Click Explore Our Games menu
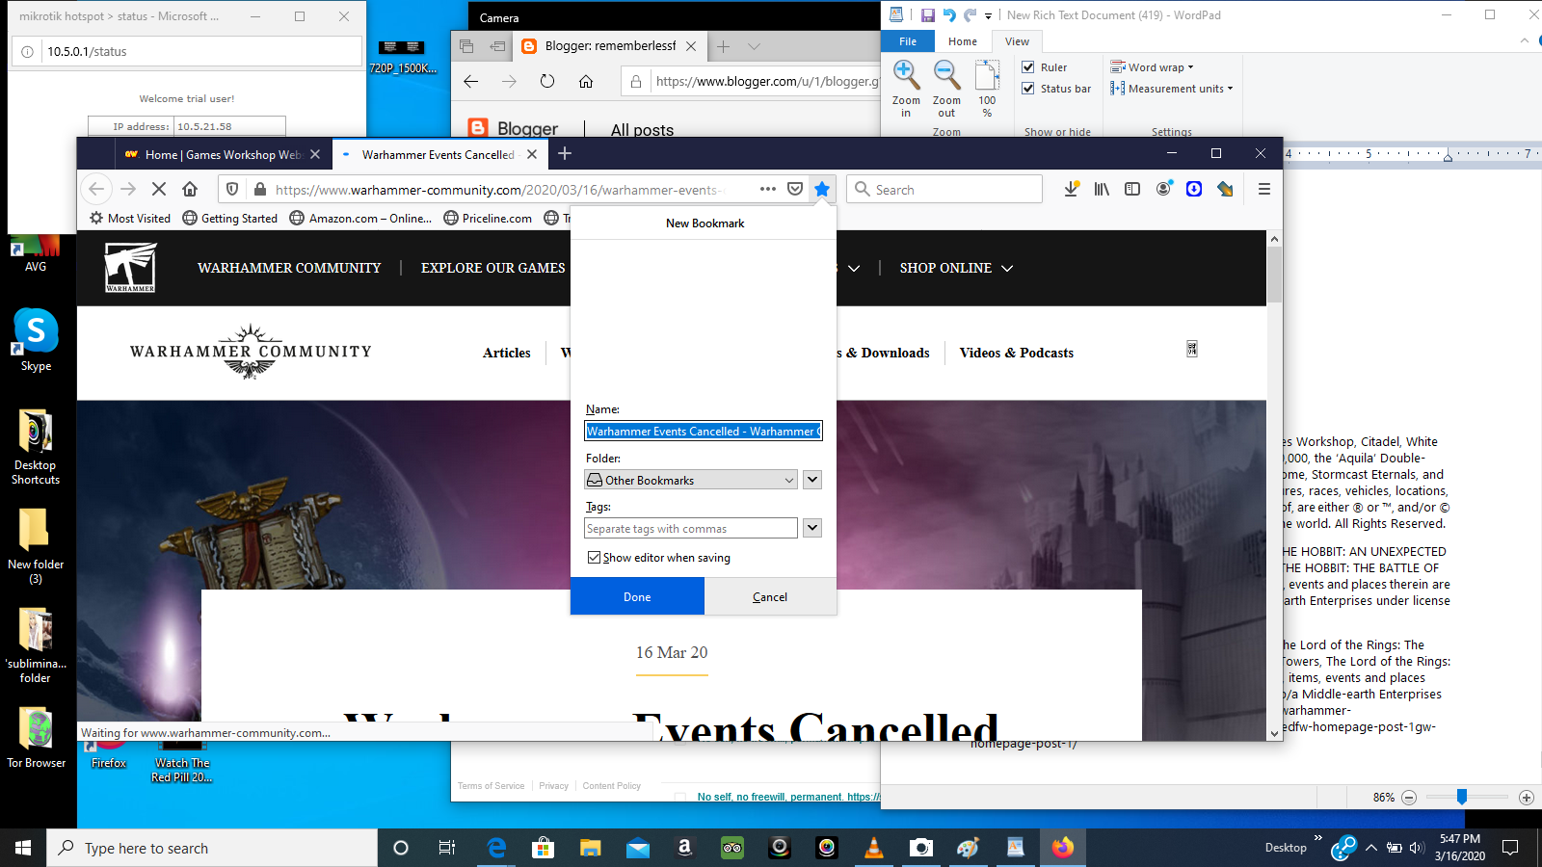The width and height of the screenshot is (1542, 867). tap(493, 268)
